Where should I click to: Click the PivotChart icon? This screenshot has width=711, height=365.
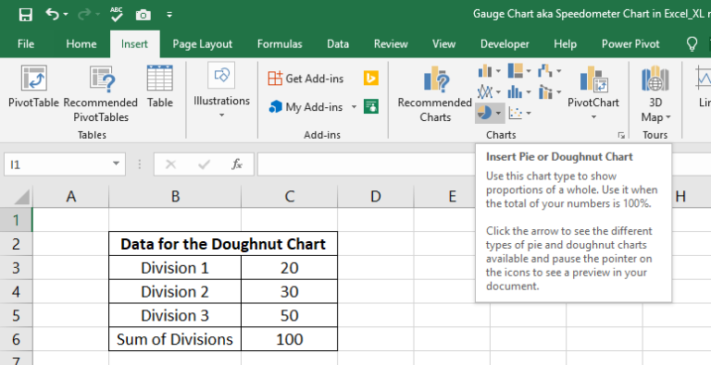(x=593, y=79)
